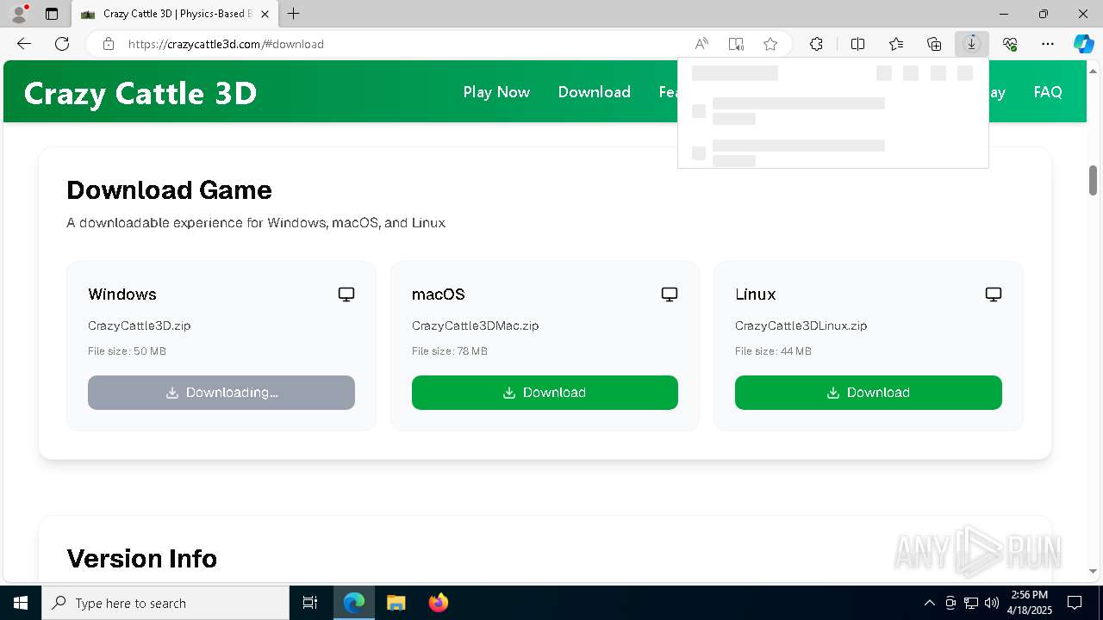The width and height of the screenshot is (1103, 620).
Task: Open File Explorer from taskbar
Action: tap(396, 603)
